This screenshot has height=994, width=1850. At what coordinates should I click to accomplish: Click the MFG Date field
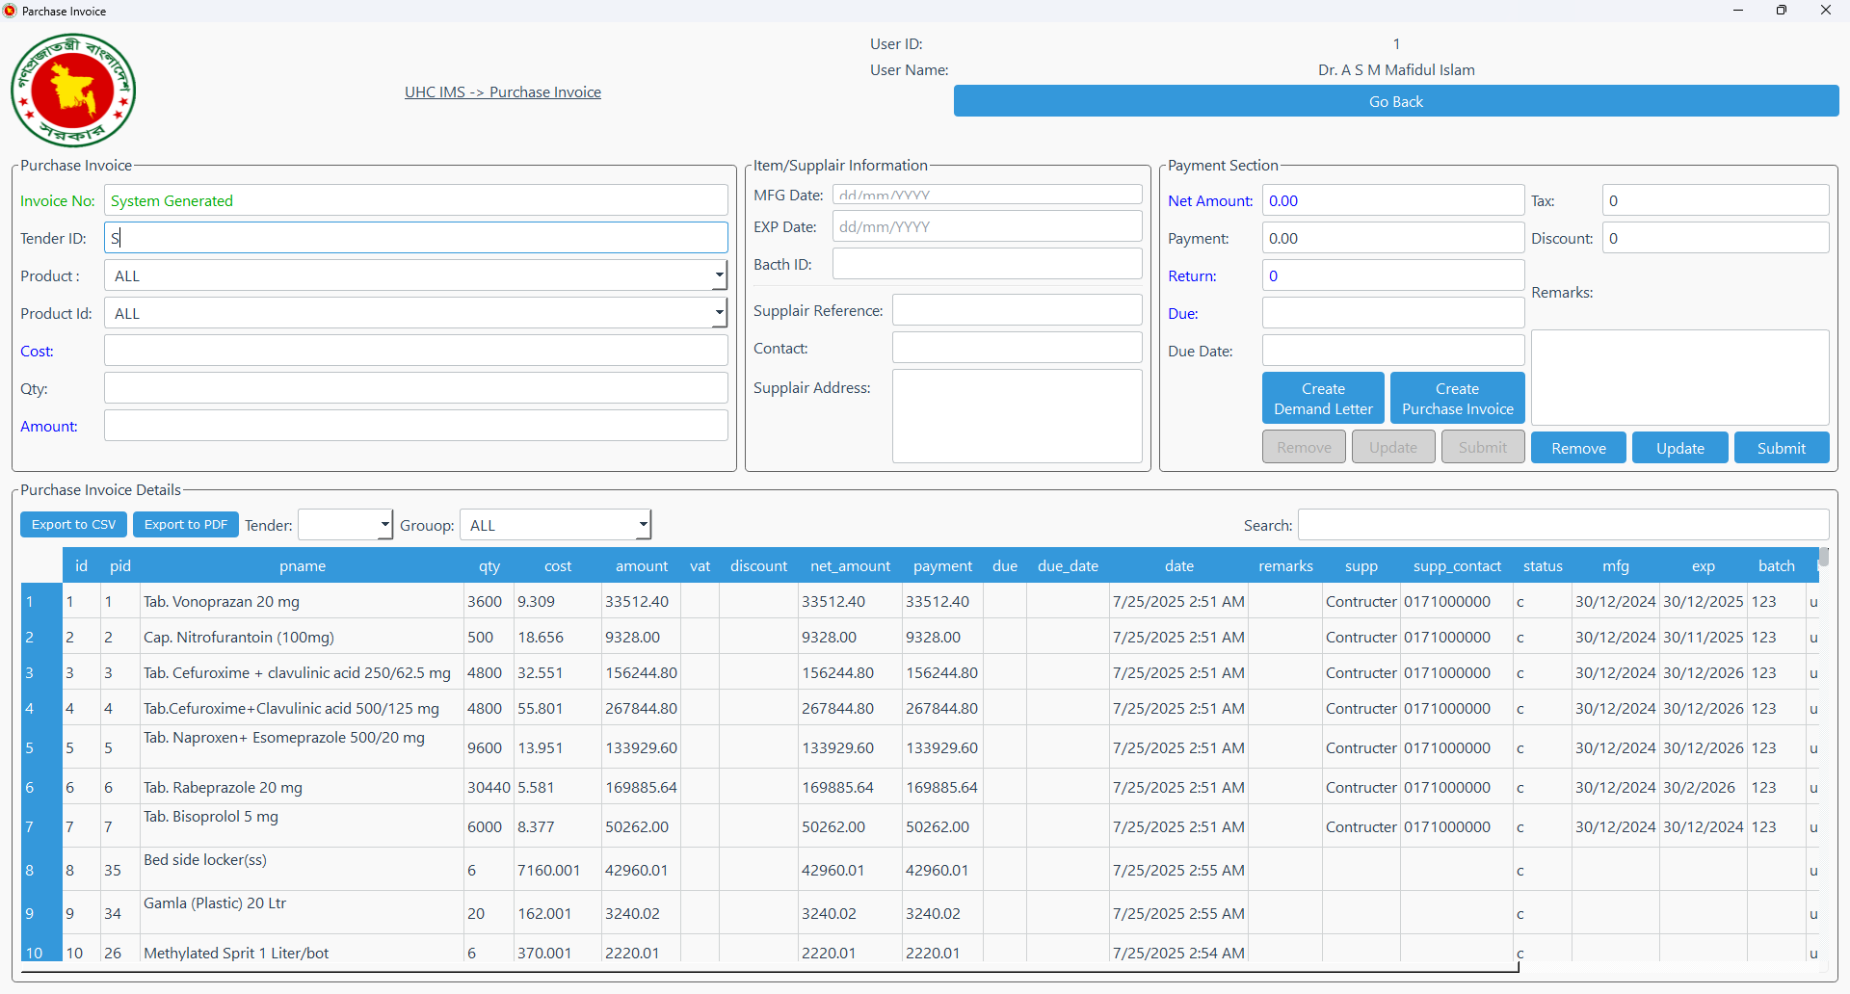click(x=986, y=196)
